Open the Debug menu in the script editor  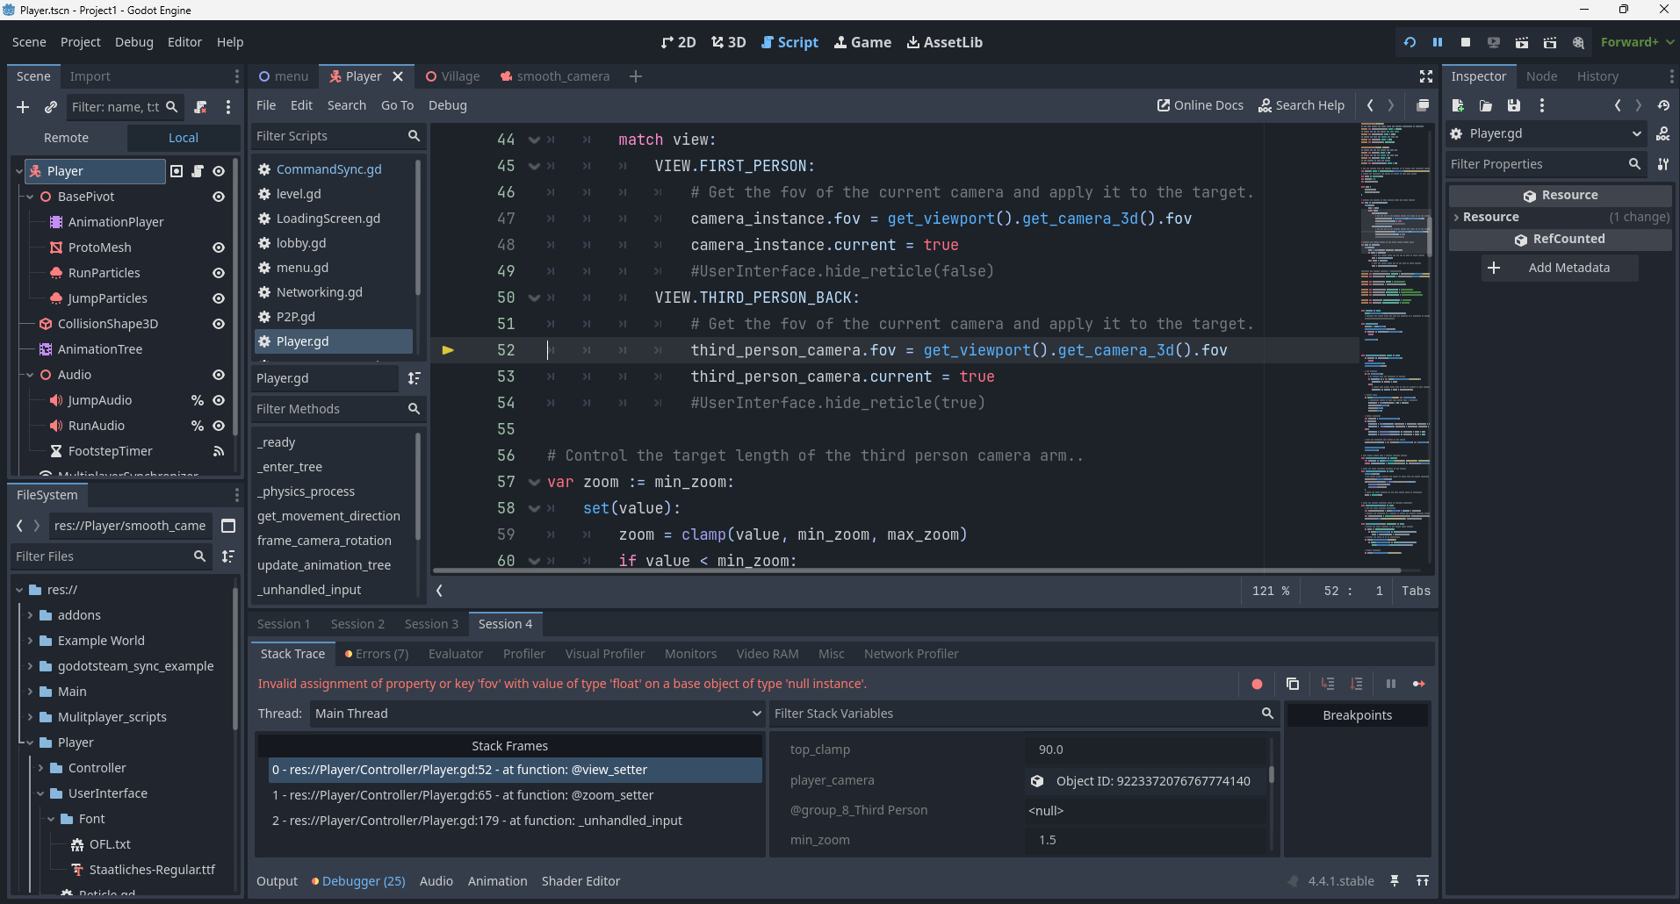[447, 105]
